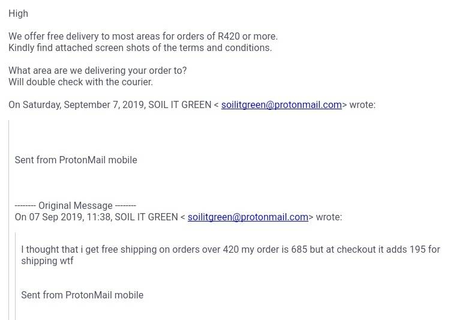Click the 'High' greeting text
459x320 pixels.
point(18,13)
